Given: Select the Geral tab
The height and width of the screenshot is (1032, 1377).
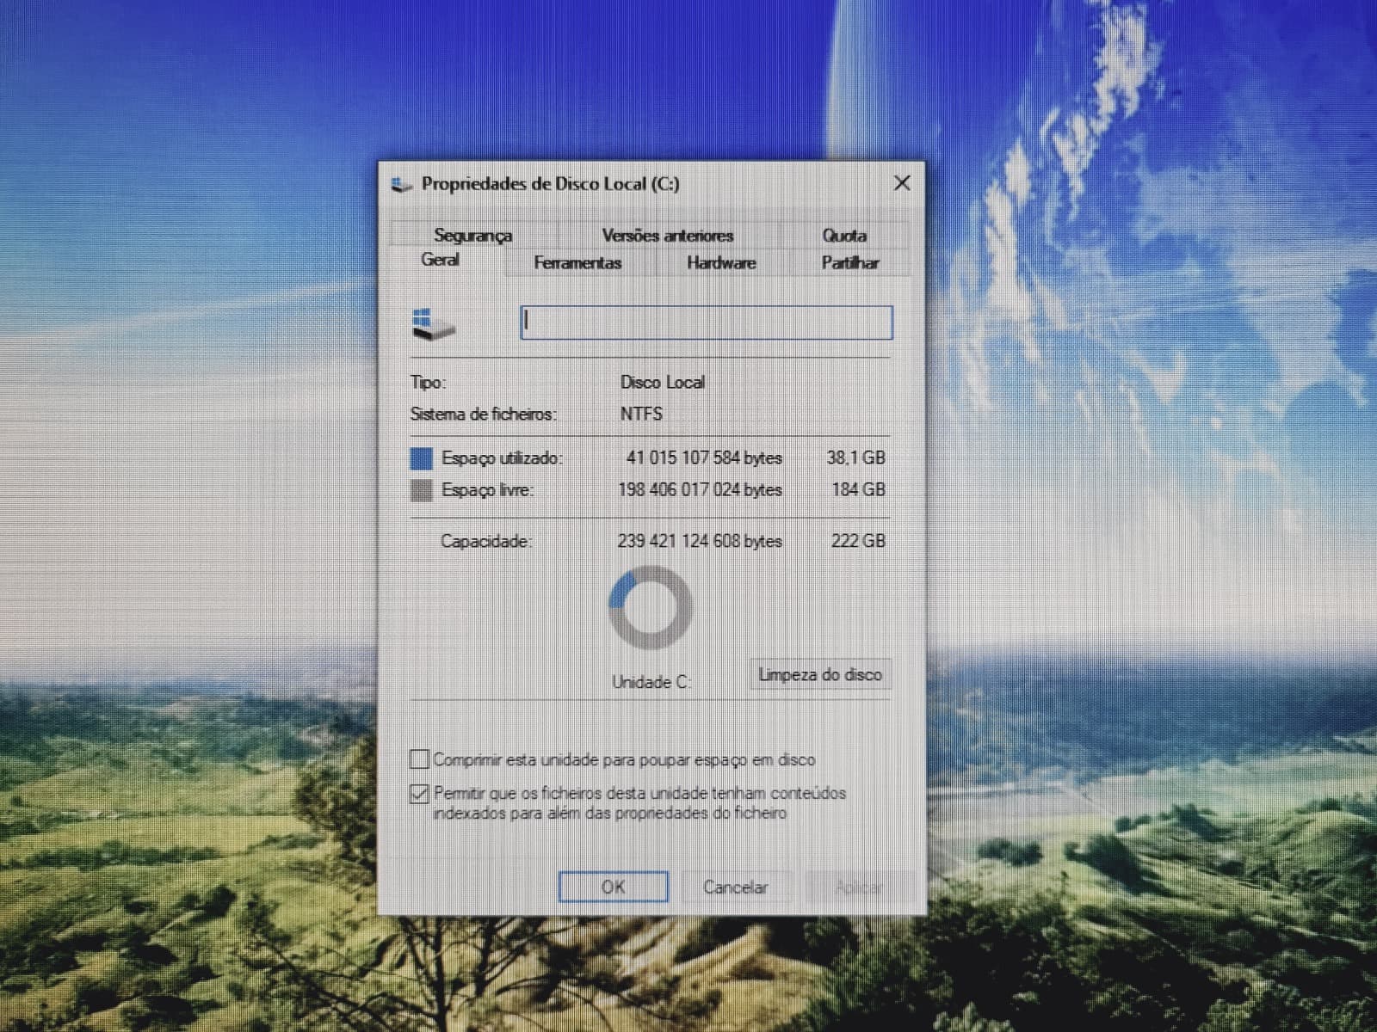Looking at the screenshot, I should 440,260.
